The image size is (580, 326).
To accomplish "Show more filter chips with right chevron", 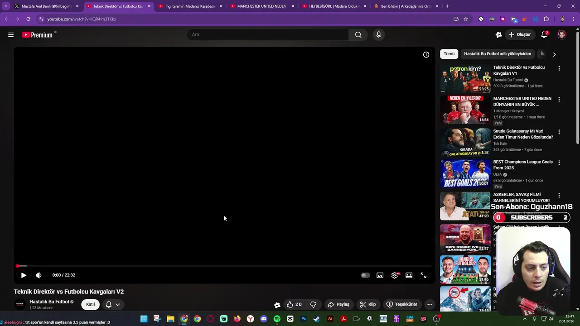I will click(x=554, y=54).
